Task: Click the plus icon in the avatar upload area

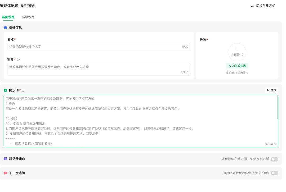Action: [x=237, y=49]
